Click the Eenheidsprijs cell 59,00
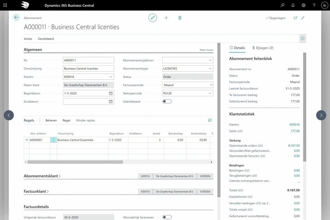This screenshot has height=220, width=330. (x=198, y=140)
